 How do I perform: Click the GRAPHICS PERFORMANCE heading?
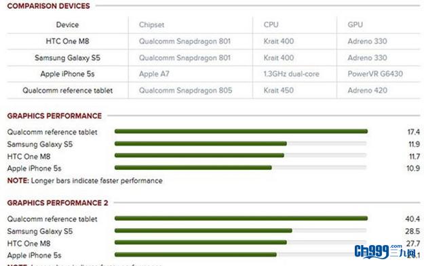54,116
